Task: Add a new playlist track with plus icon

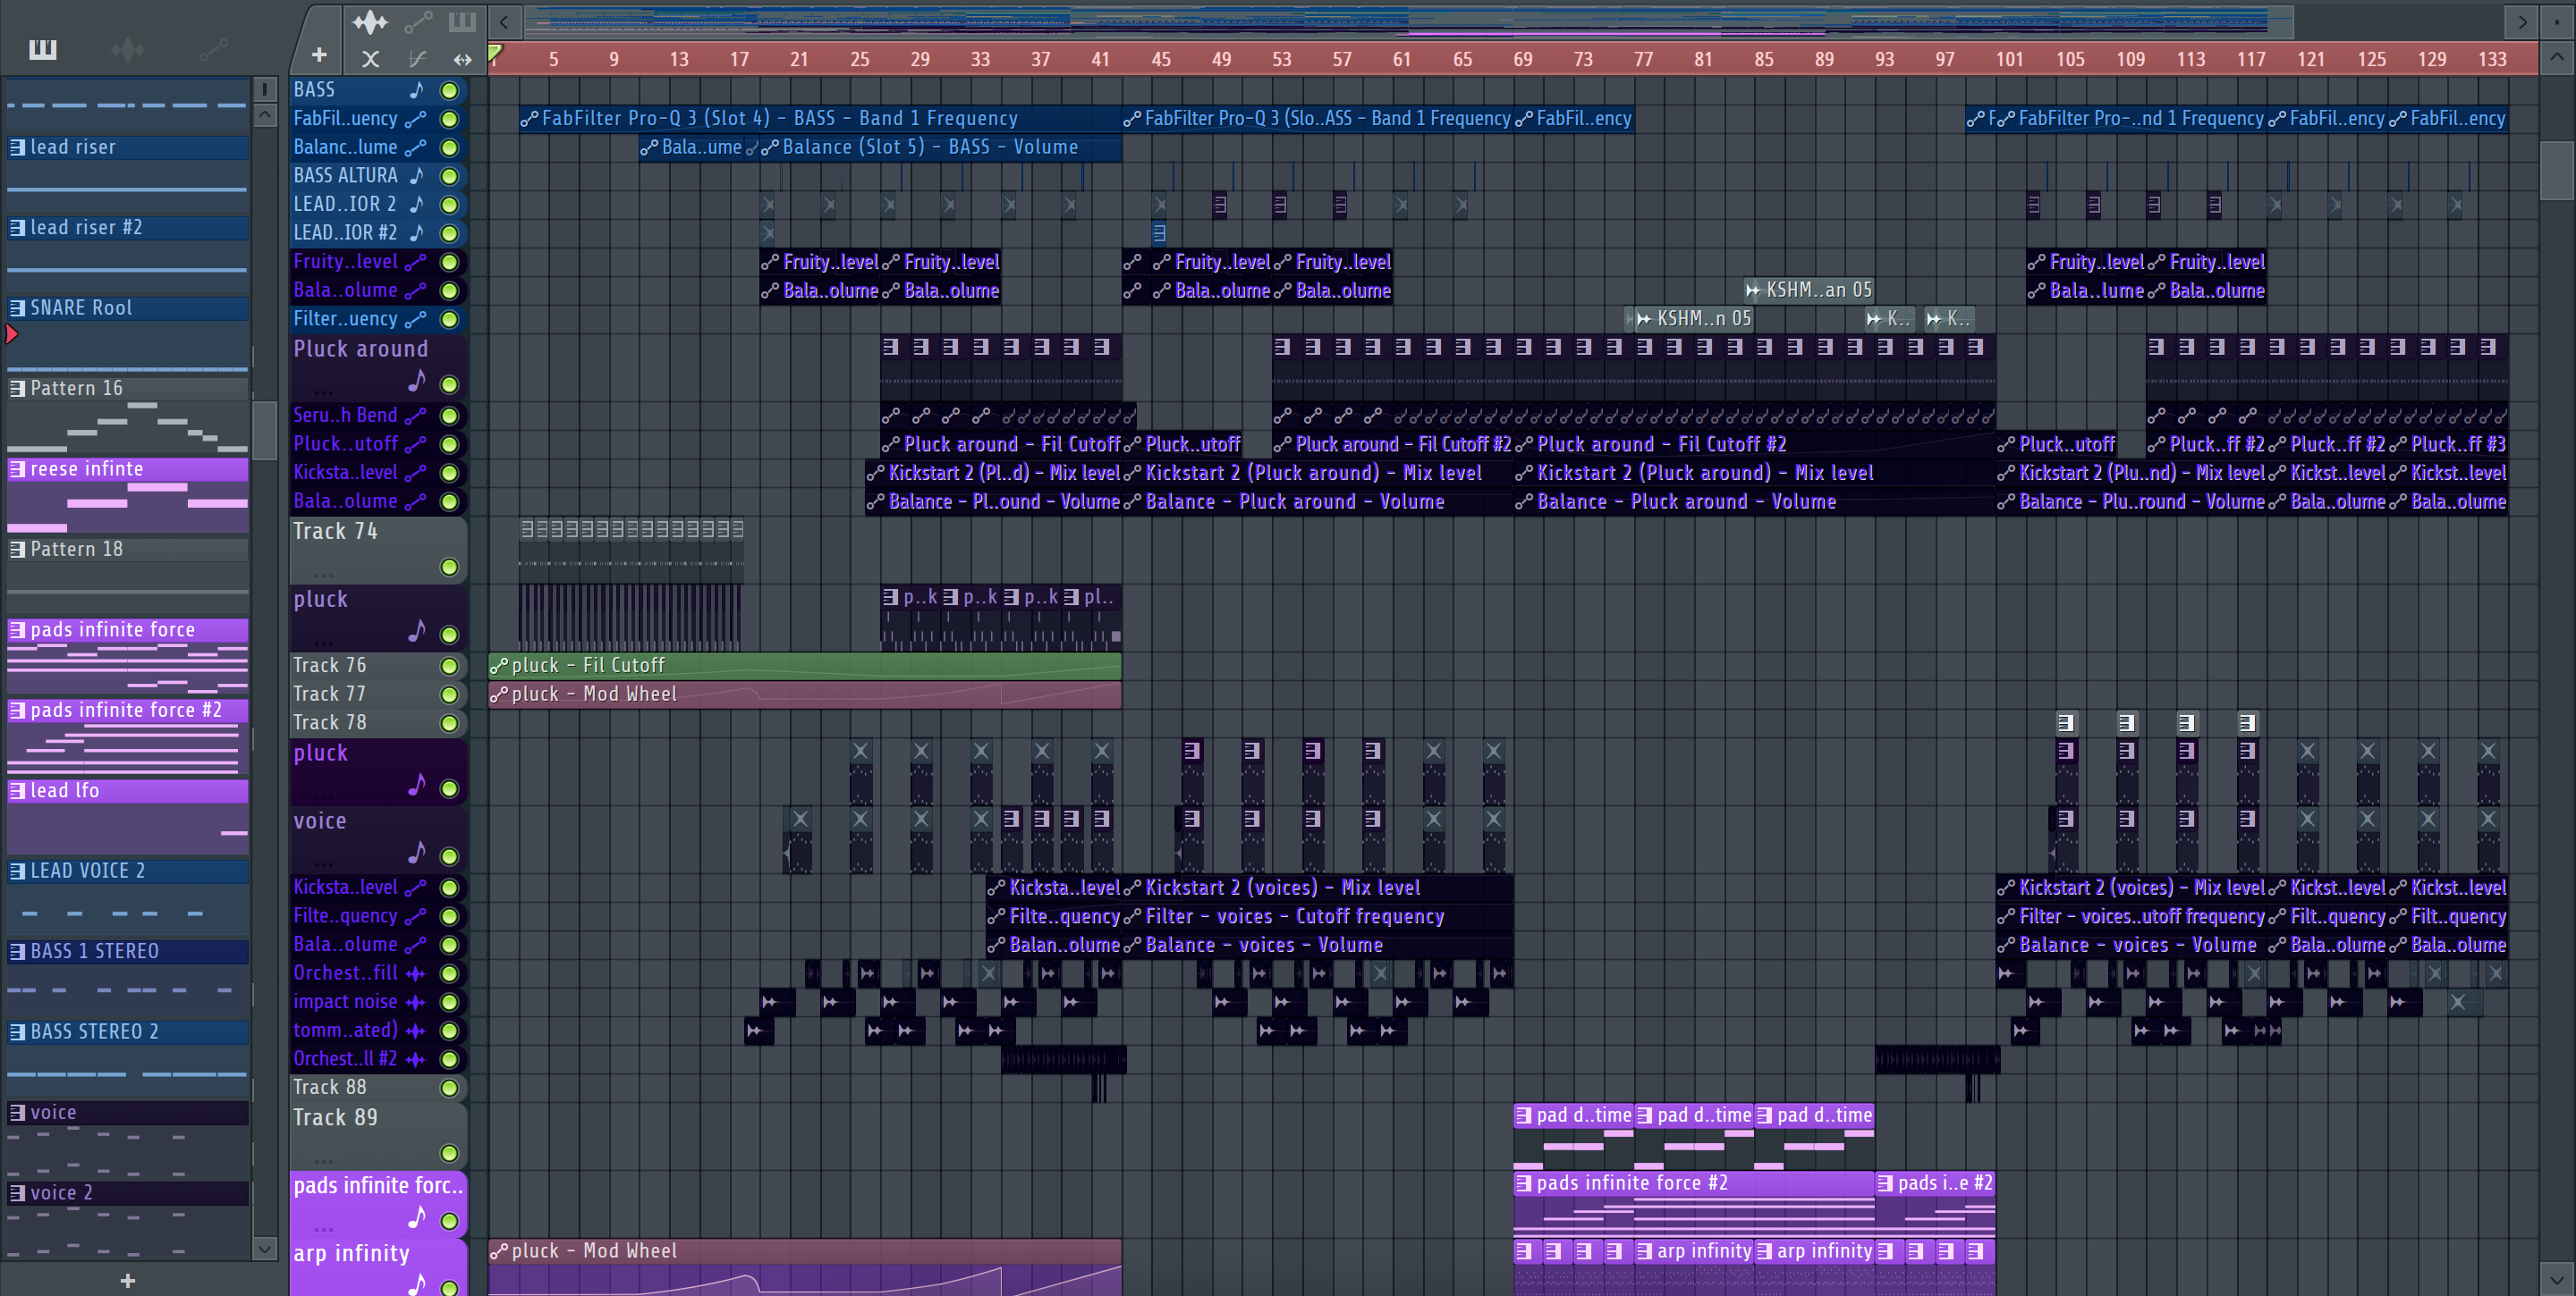Action: [319, 55]
